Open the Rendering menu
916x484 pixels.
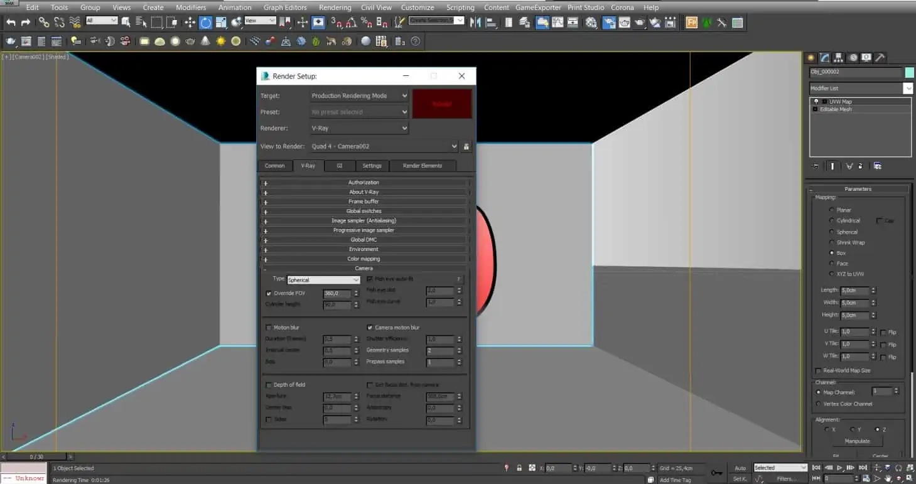coord(335,8)
